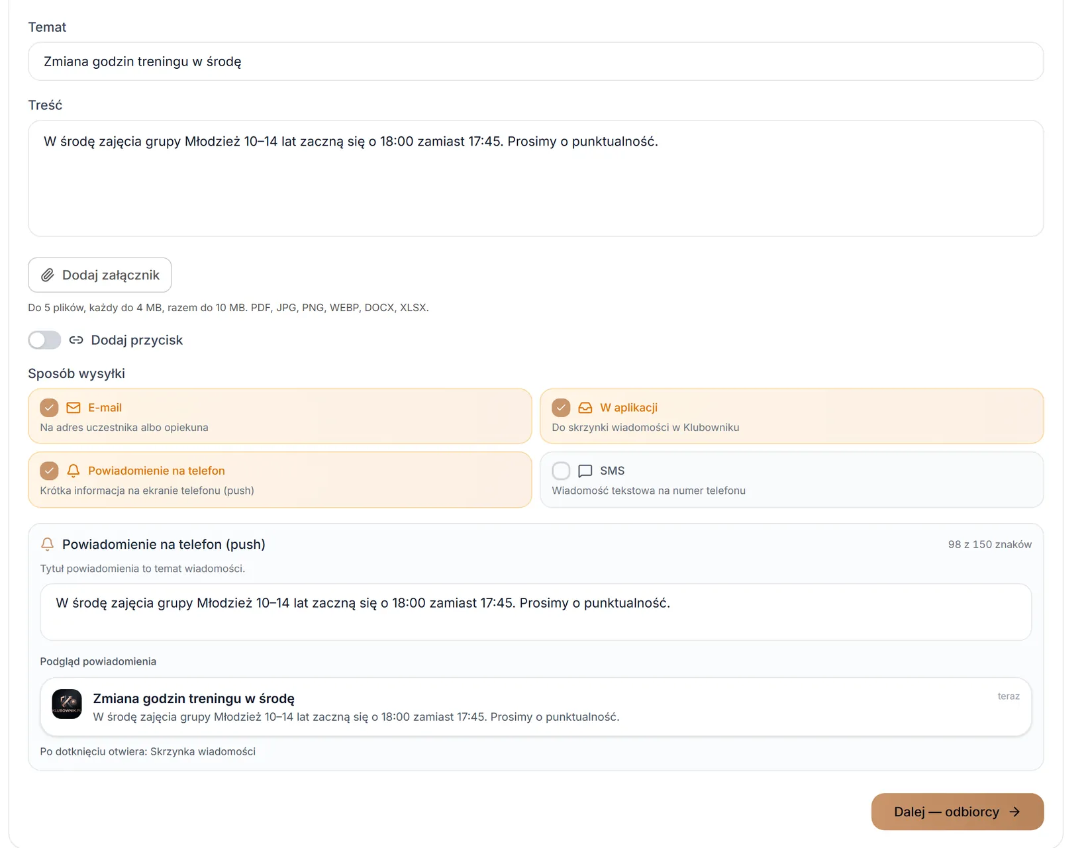Click the '98 z 150 znaków' counter

pos(990,544)
